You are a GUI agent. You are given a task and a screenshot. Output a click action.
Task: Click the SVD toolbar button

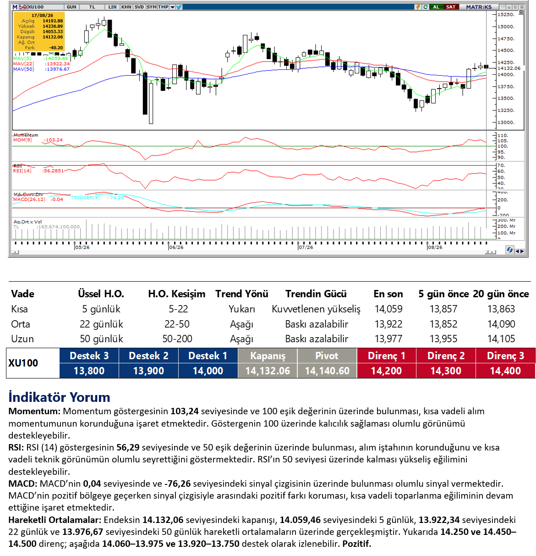pyautogui.click(x=139, y=7)
